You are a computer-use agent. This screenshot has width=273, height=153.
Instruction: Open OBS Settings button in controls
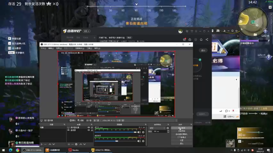click(x=182, y=140)
